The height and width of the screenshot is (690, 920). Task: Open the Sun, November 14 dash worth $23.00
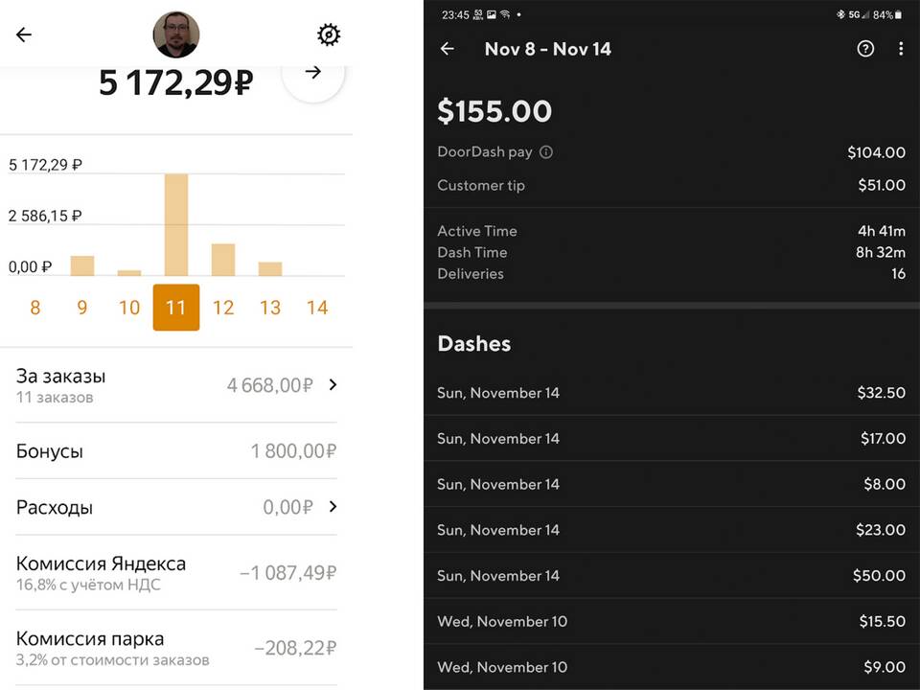(671, 530)
